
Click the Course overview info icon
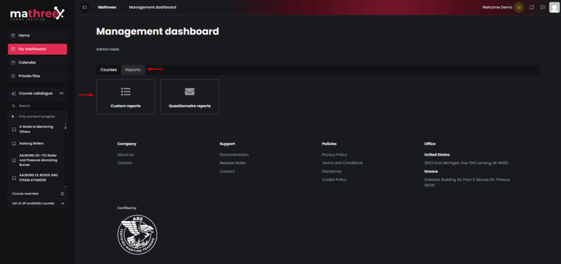62,194
